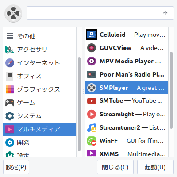
Task: Click the GUVCView webcam icon
Action: tap(92, 48)
